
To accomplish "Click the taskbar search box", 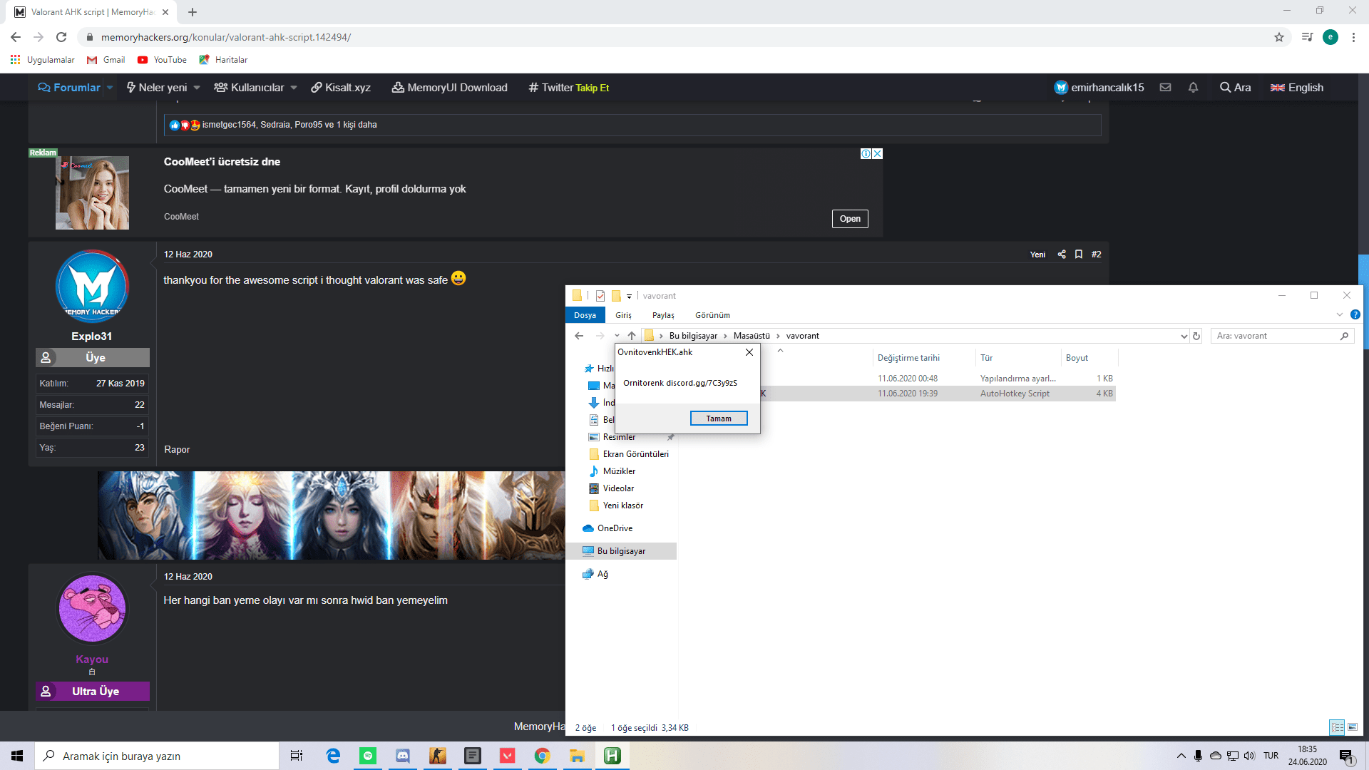I will pos(157,756).
